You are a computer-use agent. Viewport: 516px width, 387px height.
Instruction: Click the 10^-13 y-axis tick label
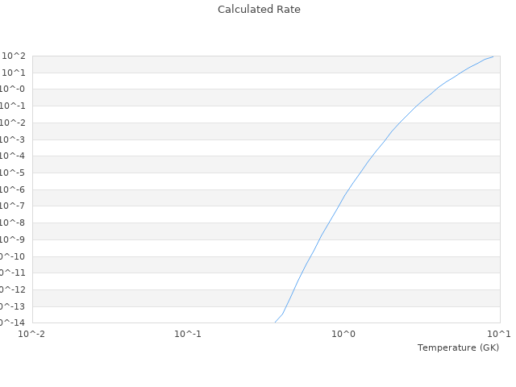(12, 306)
